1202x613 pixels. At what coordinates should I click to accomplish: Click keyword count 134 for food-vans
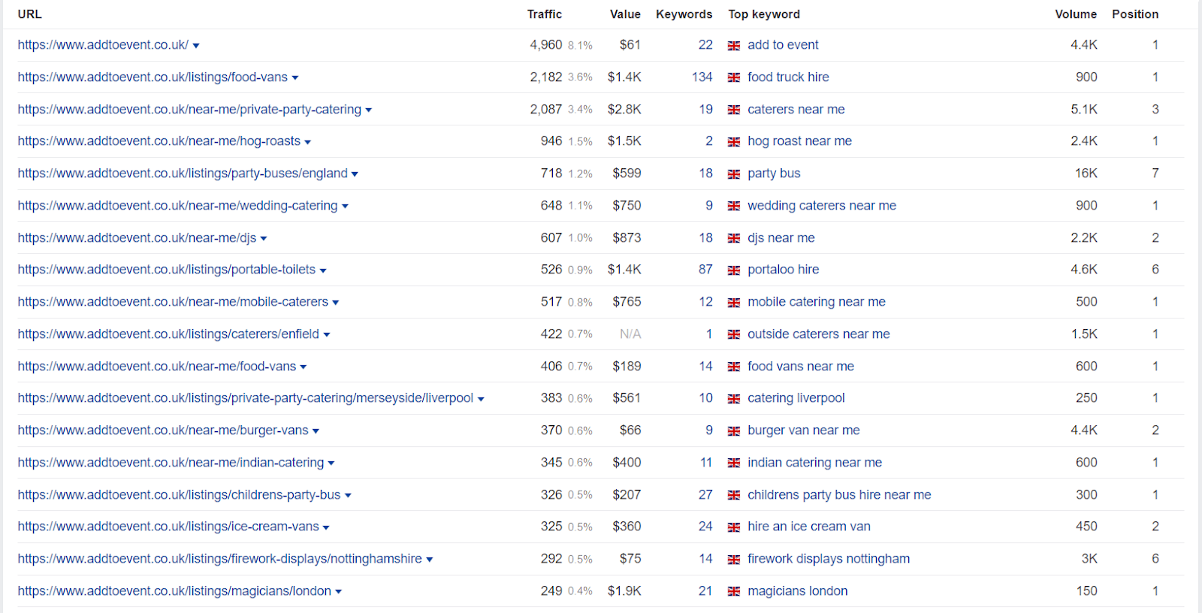tap(702, 77)
